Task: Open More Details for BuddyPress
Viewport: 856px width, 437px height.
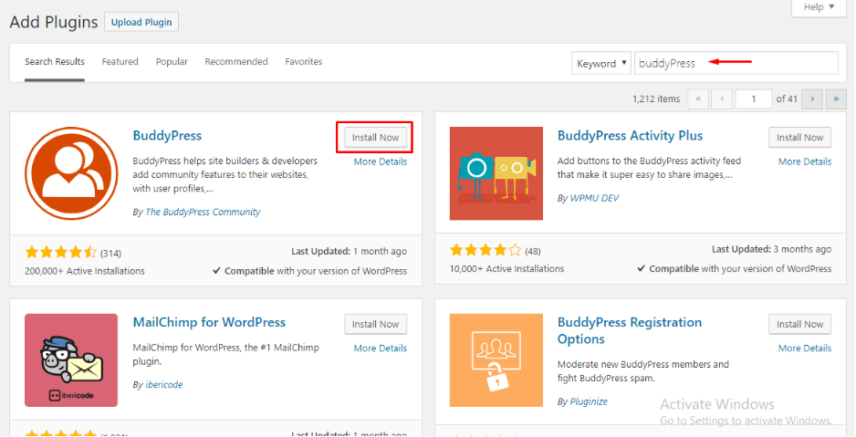Action: point(381,161)
